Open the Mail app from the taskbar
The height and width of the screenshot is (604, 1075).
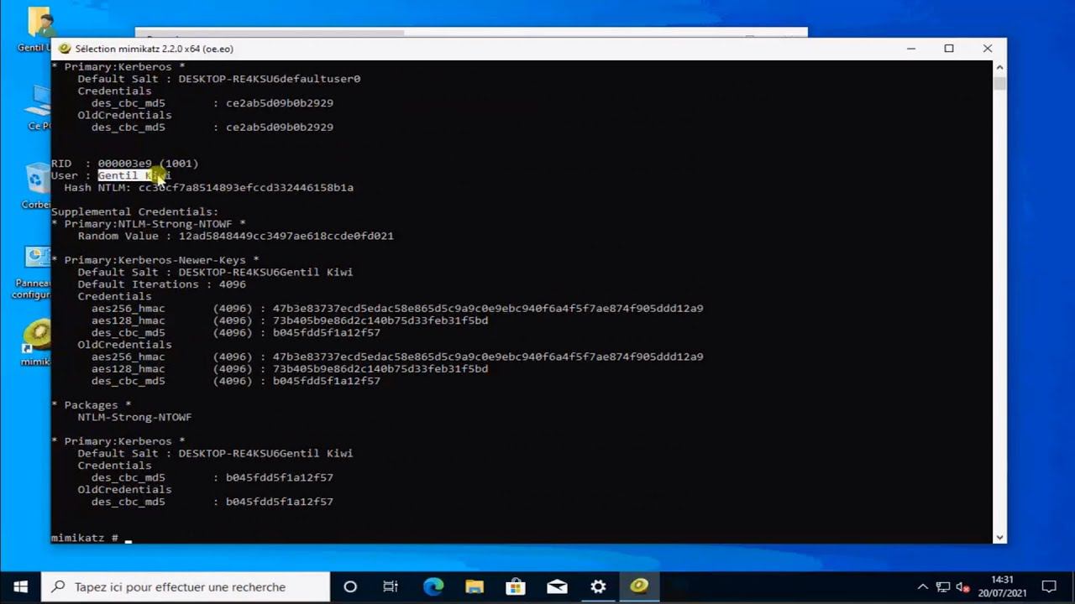[557, 586]
